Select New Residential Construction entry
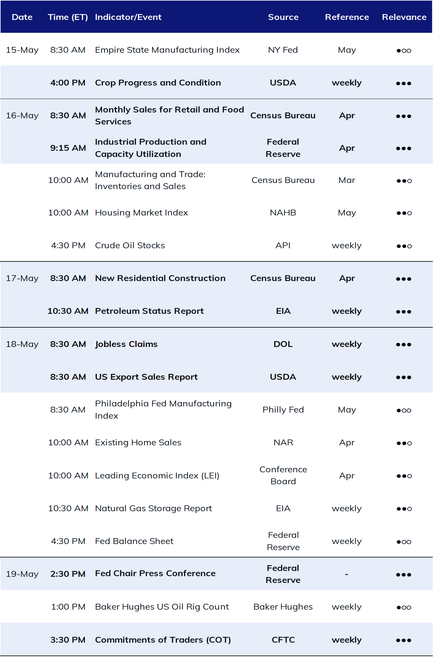Viewport: 433px width, 658px height. pyautogui.click(x=160, y=278)
